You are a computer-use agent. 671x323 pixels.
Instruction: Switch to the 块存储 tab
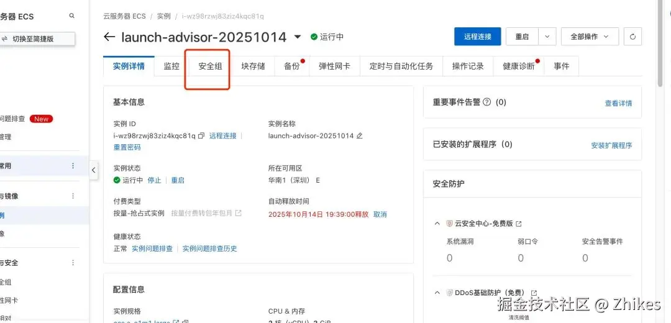pyautogui.click(x=253, y=66)
